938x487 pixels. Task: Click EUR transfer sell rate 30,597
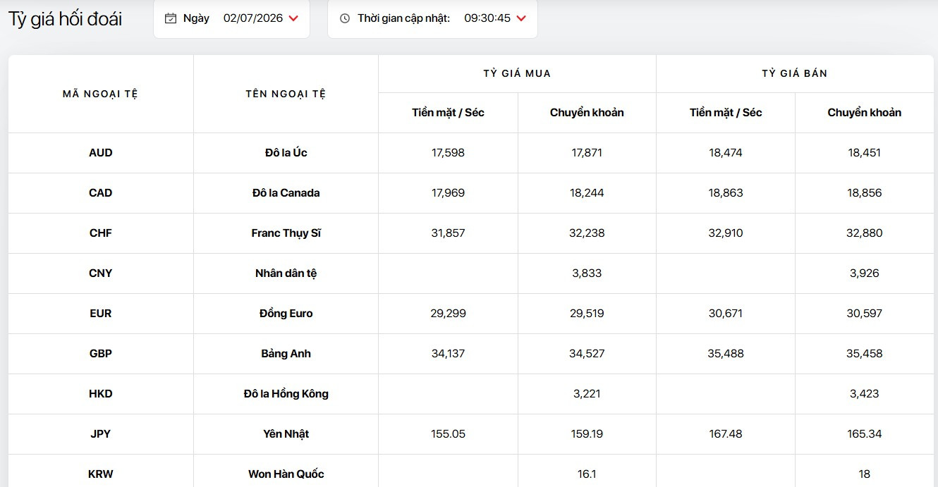[x=865, y=314]
